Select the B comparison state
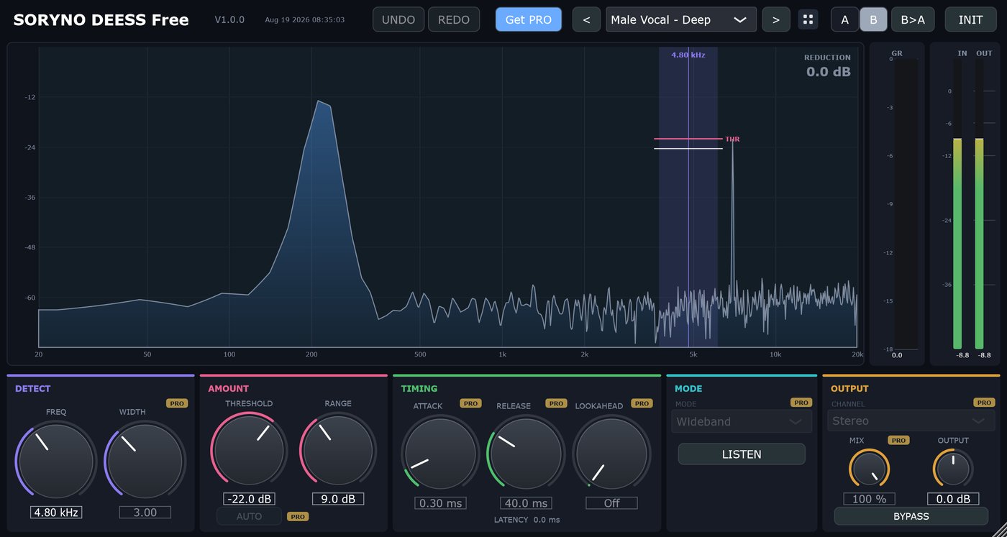 click(873, 19)
